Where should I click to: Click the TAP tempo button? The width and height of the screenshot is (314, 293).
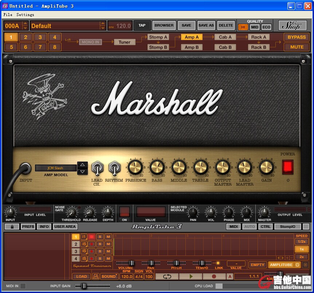pos(142,25)
